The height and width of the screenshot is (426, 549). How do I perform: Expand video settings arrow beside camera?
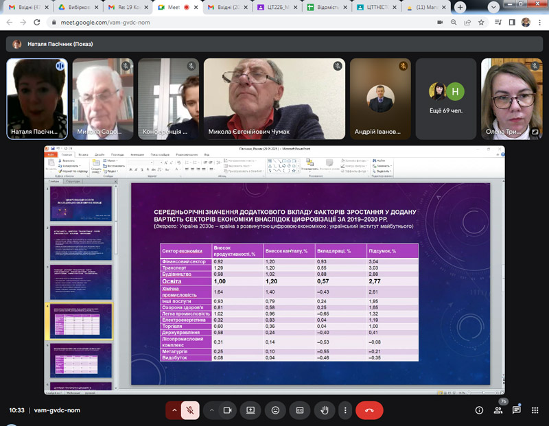pyautogui.click(x=211, y=410)
